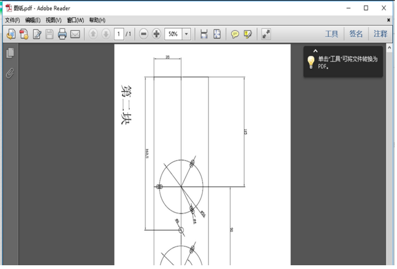Image resolution: width=397 pixels, height=269 pixels.
Task: Collapse the tooltip with the up chevron
Action: (x=316, y=51)
